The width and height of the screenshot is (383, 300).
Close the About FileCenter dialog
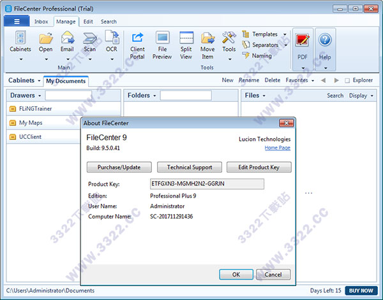click(x=286, y=123)
